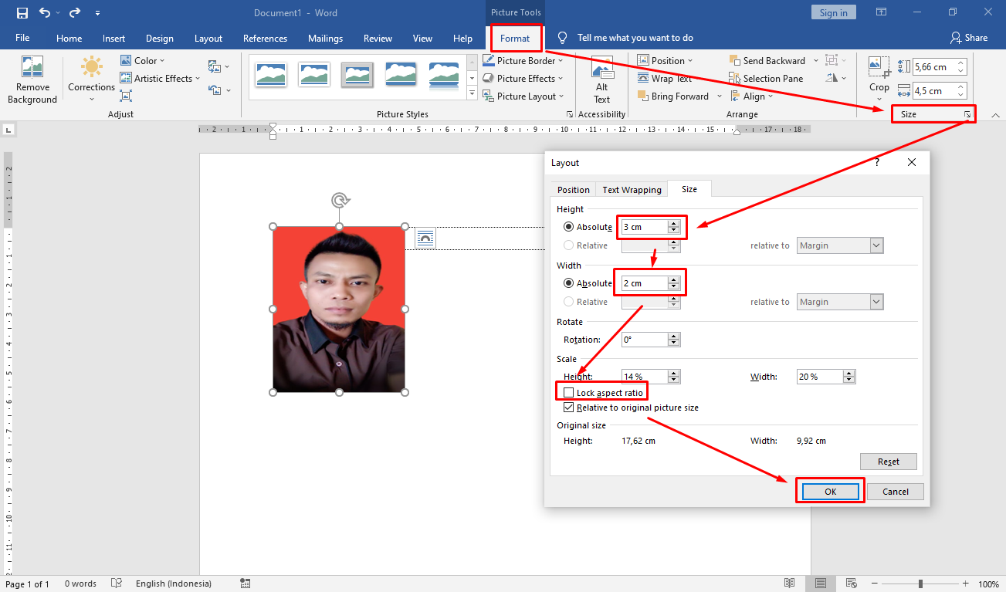The image size is (1006, 592).
Task: Click the Group objects icon
Action: coord(835,60)
